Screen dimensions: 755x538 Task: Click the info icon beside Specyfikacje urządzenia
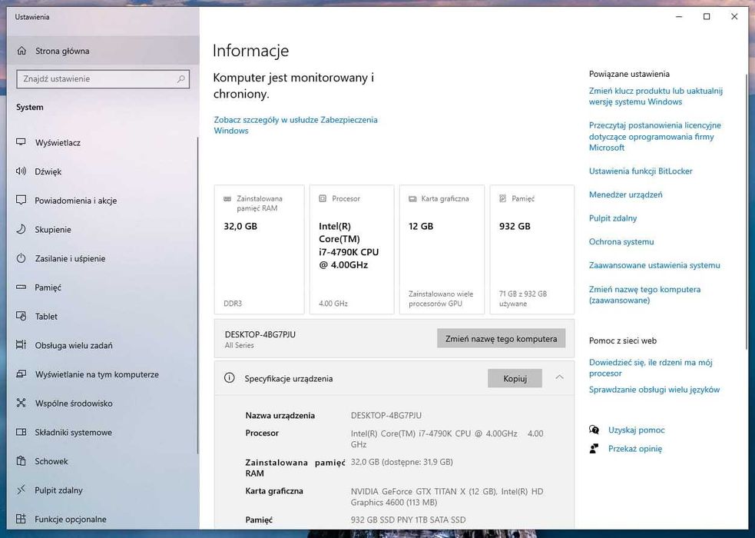230,378
